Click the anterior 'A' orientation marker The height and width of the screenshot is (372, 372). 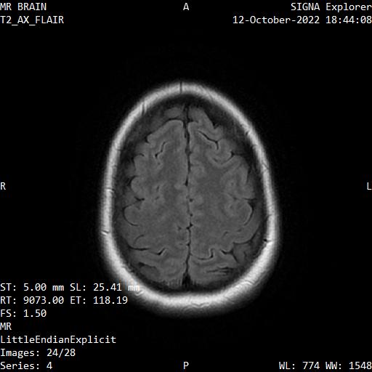(x=186, y=7)
